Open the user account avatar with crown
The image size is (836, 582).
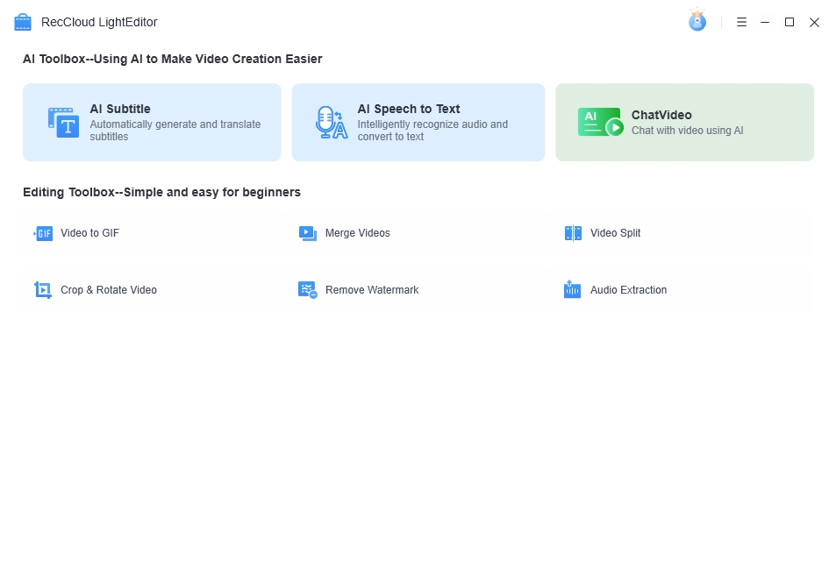pyautogui.click(x=697, y=20)
